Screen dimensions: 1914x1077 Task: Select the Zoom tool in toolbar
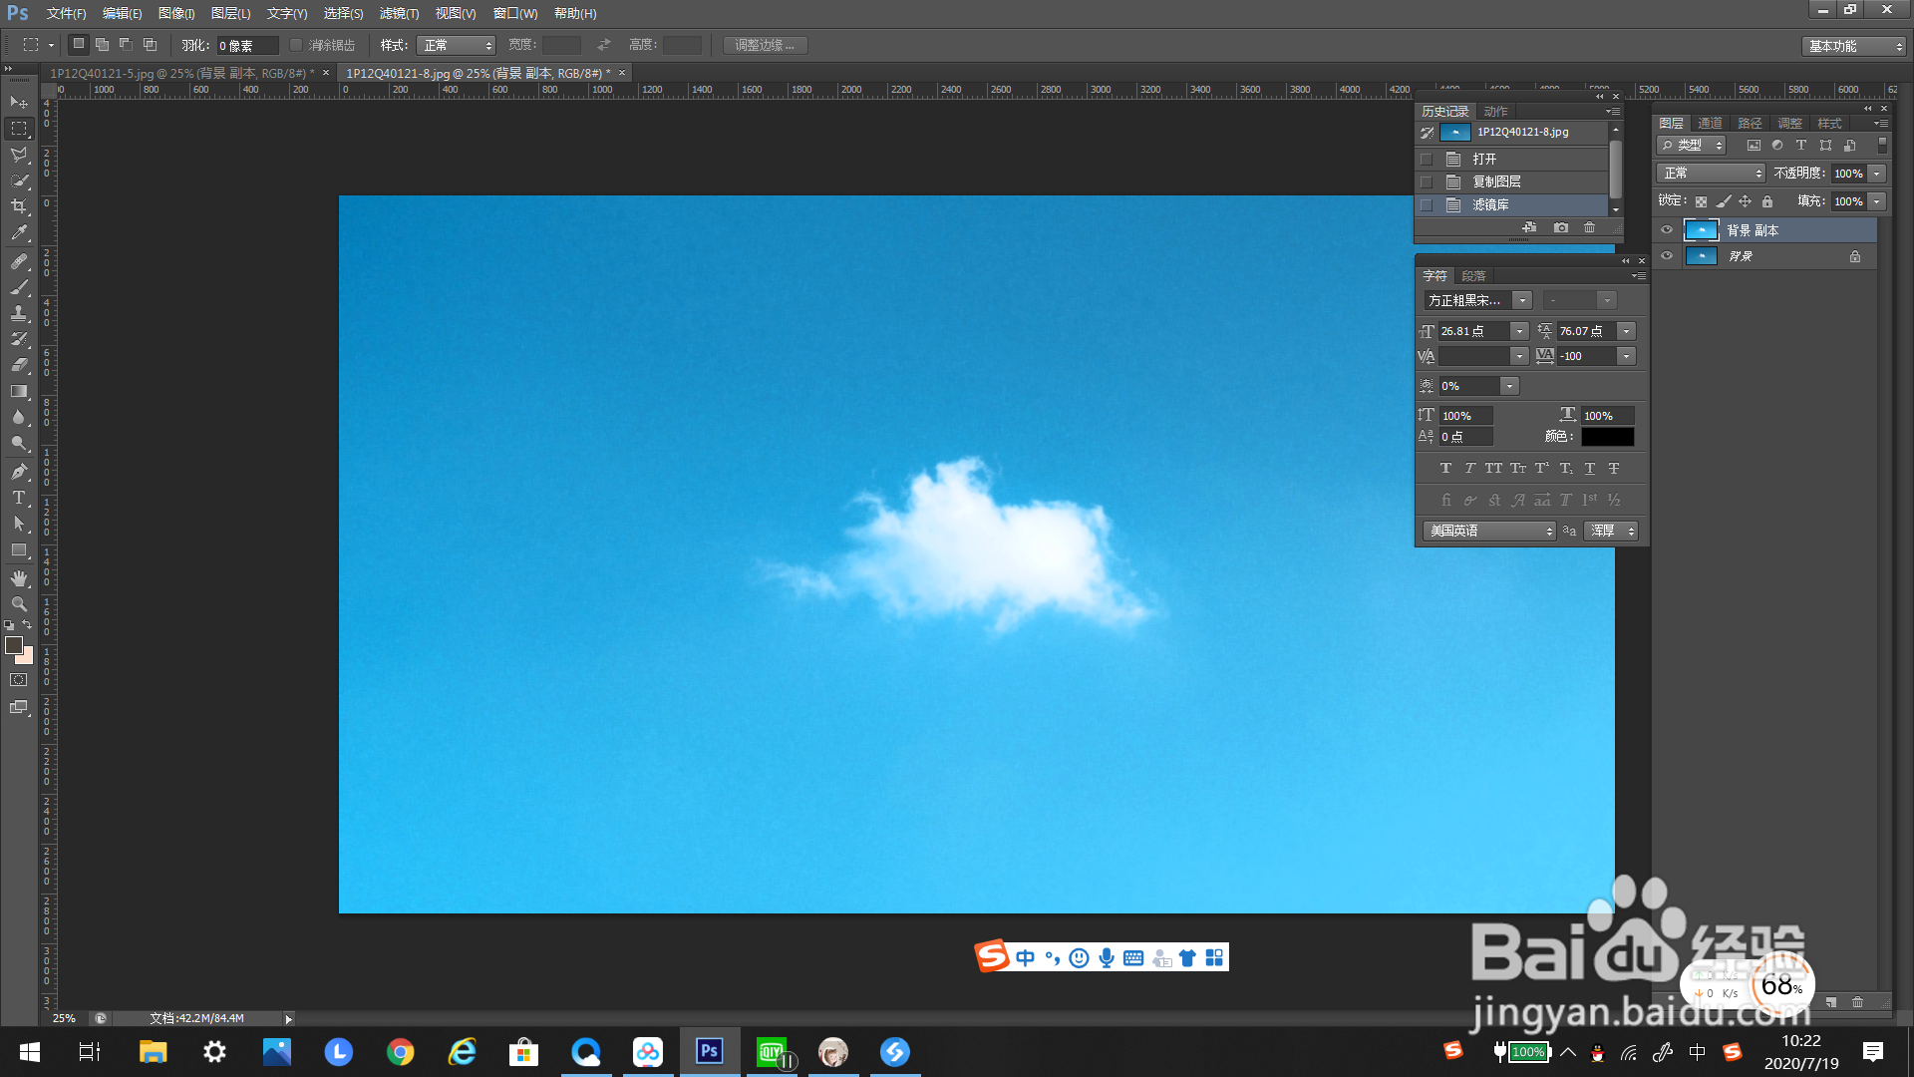point(19,604)
